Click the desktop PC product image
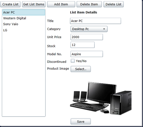143x127 pixels. pos(101,98)
